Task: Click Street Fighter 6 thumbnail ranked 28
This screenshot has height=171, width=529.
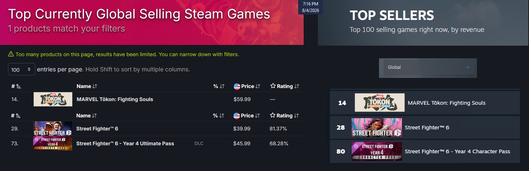Action: click(x=377, y=128)
